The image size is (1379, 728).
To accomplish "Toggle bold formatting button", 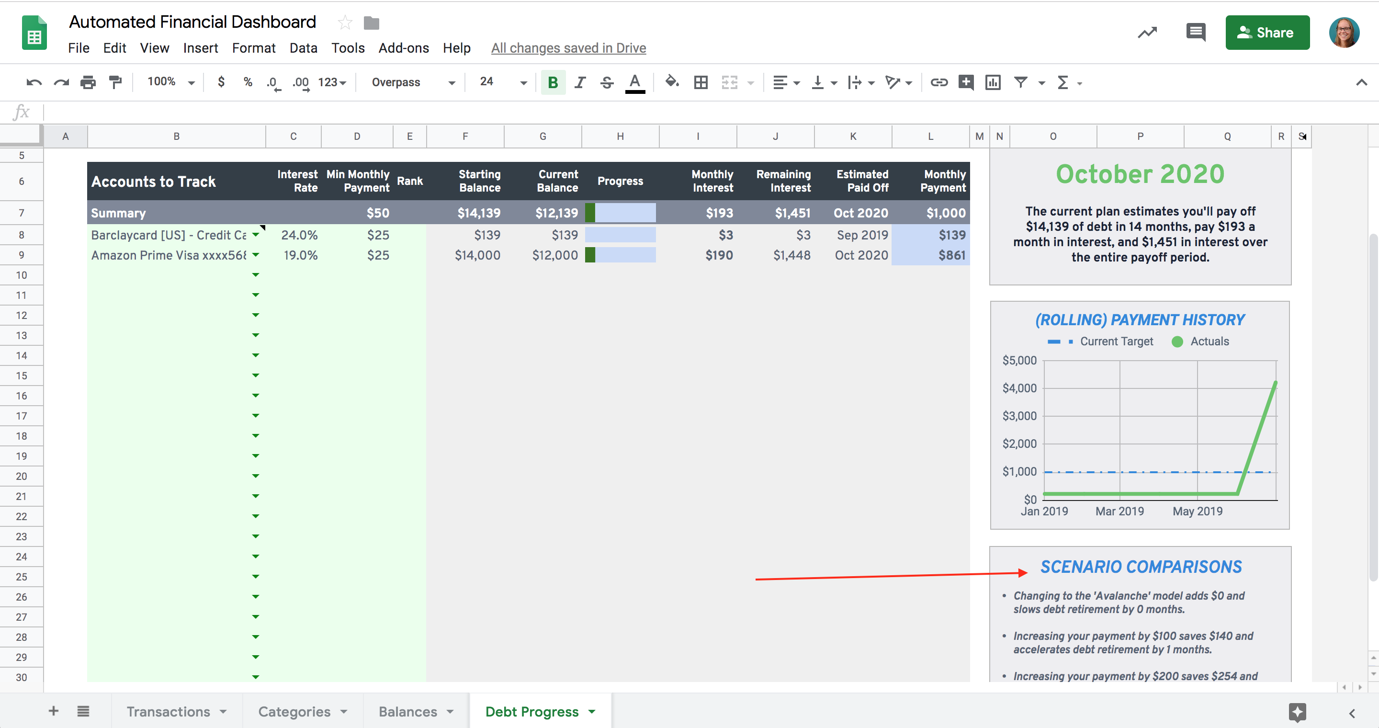I will click(x=553, y=82).
